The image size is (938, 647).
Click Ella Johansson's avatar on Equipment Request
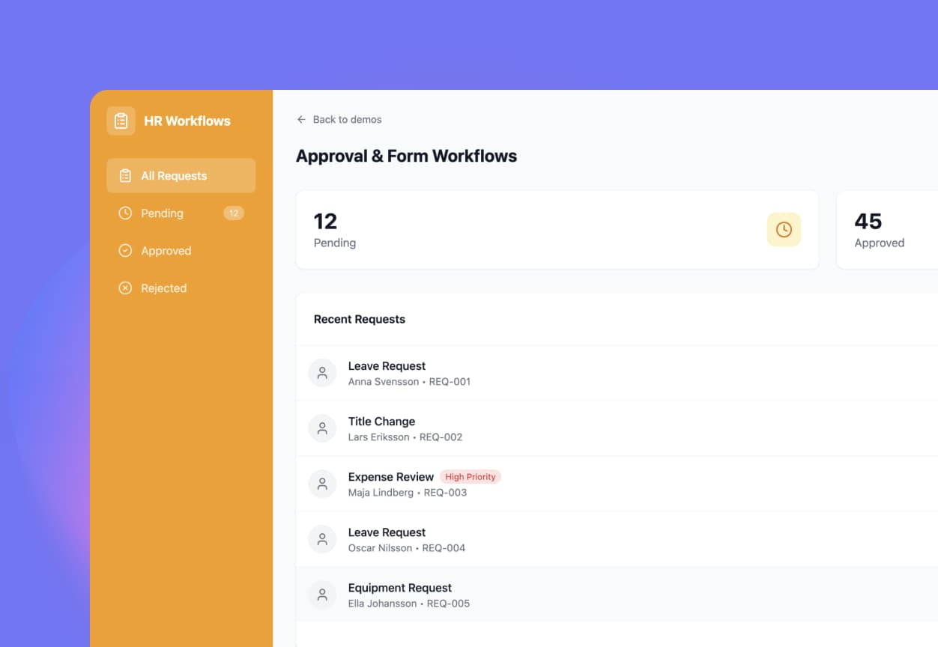tap(322, 594)
